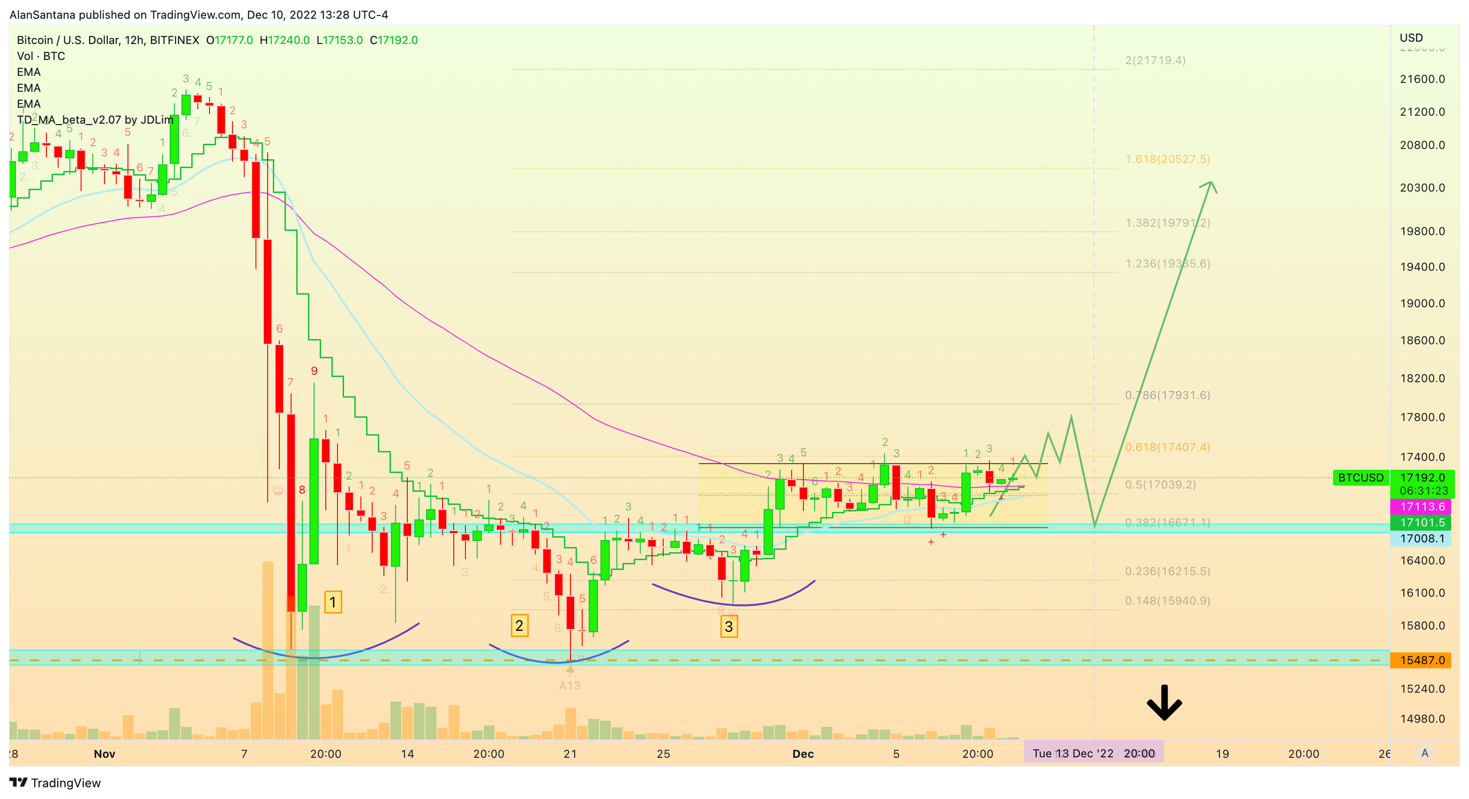Select the Fib label 0.382(16671.1)

pyautogui.click(x=1167, y=523)
